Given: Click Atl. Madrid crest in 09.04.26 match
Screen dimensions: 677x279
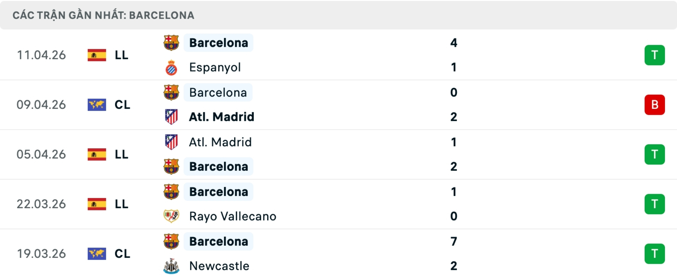Looking at the screenshot, I should [171, 117].
